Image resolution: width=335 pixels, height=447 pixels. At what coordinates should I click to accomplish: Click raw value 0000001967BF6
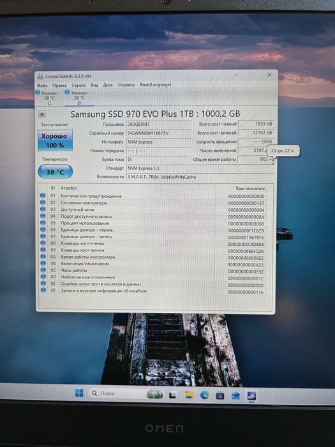(x=246, y=237)
